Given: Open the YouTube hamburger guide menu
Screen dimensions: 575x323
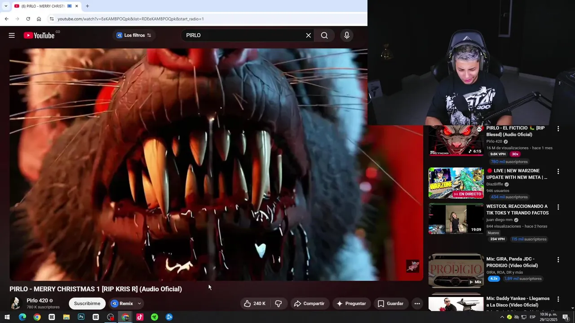Looking at the screenshot, I should coord(12,35).
